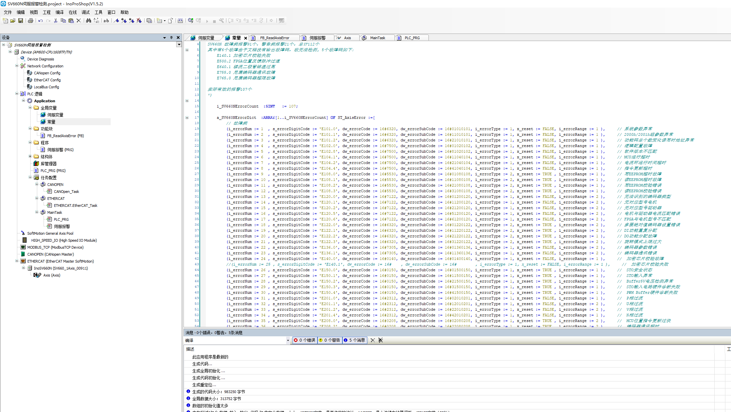731x412 pixels.
Task: Switch to the FB_ReadAxisError tab
Action: pos(275,38)
